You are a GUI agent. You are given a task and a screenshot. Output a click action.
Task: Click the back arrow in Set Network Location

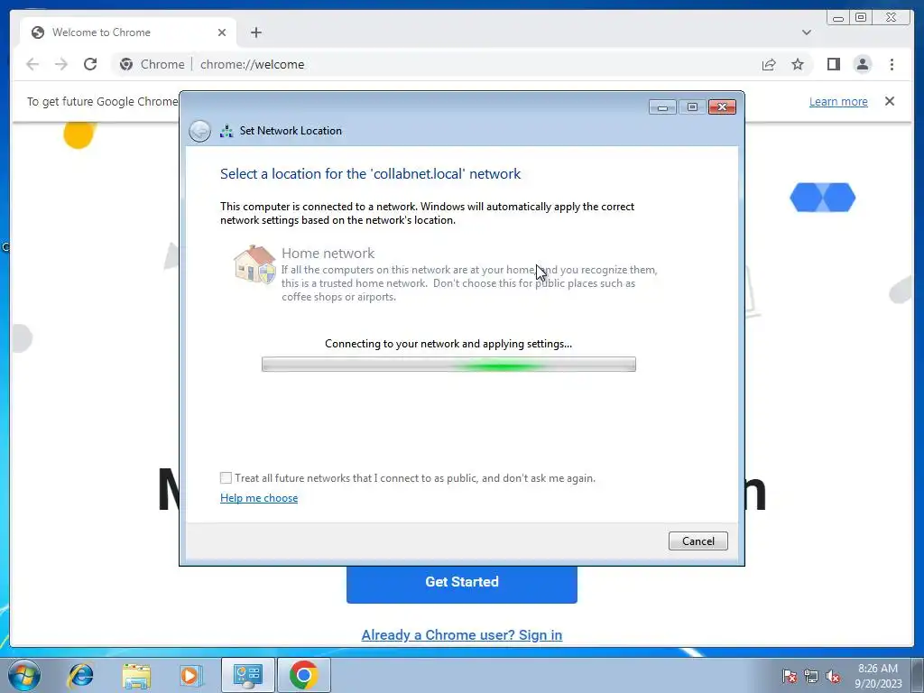coord(199,131)
